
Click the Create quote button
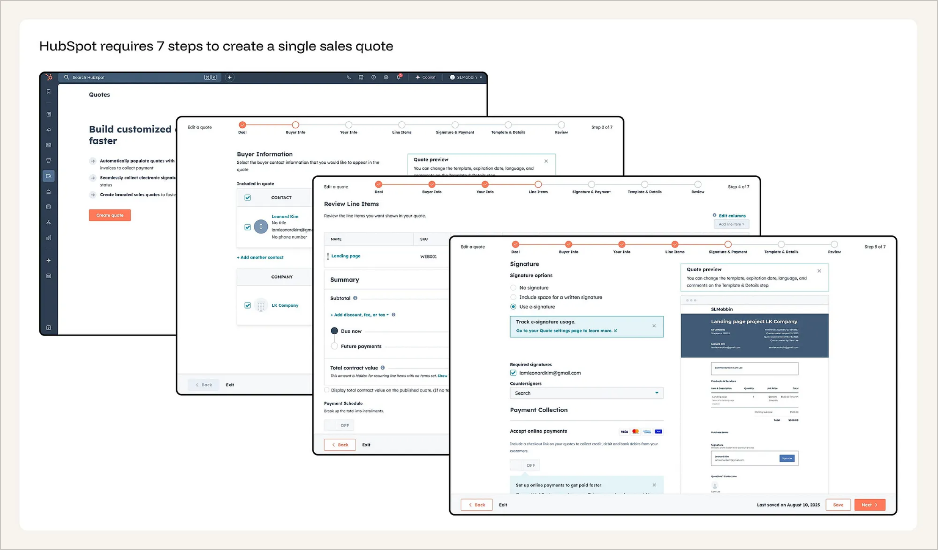pyautogui.click(x=110, y=215)
